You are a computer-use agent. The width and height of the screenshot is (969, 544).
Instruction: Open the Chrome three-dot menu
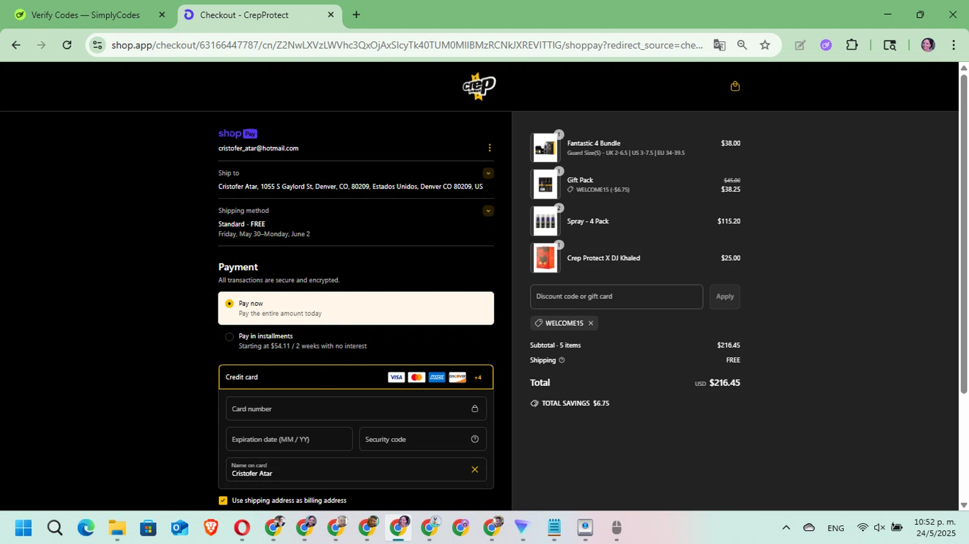click(x=953, y=45)
